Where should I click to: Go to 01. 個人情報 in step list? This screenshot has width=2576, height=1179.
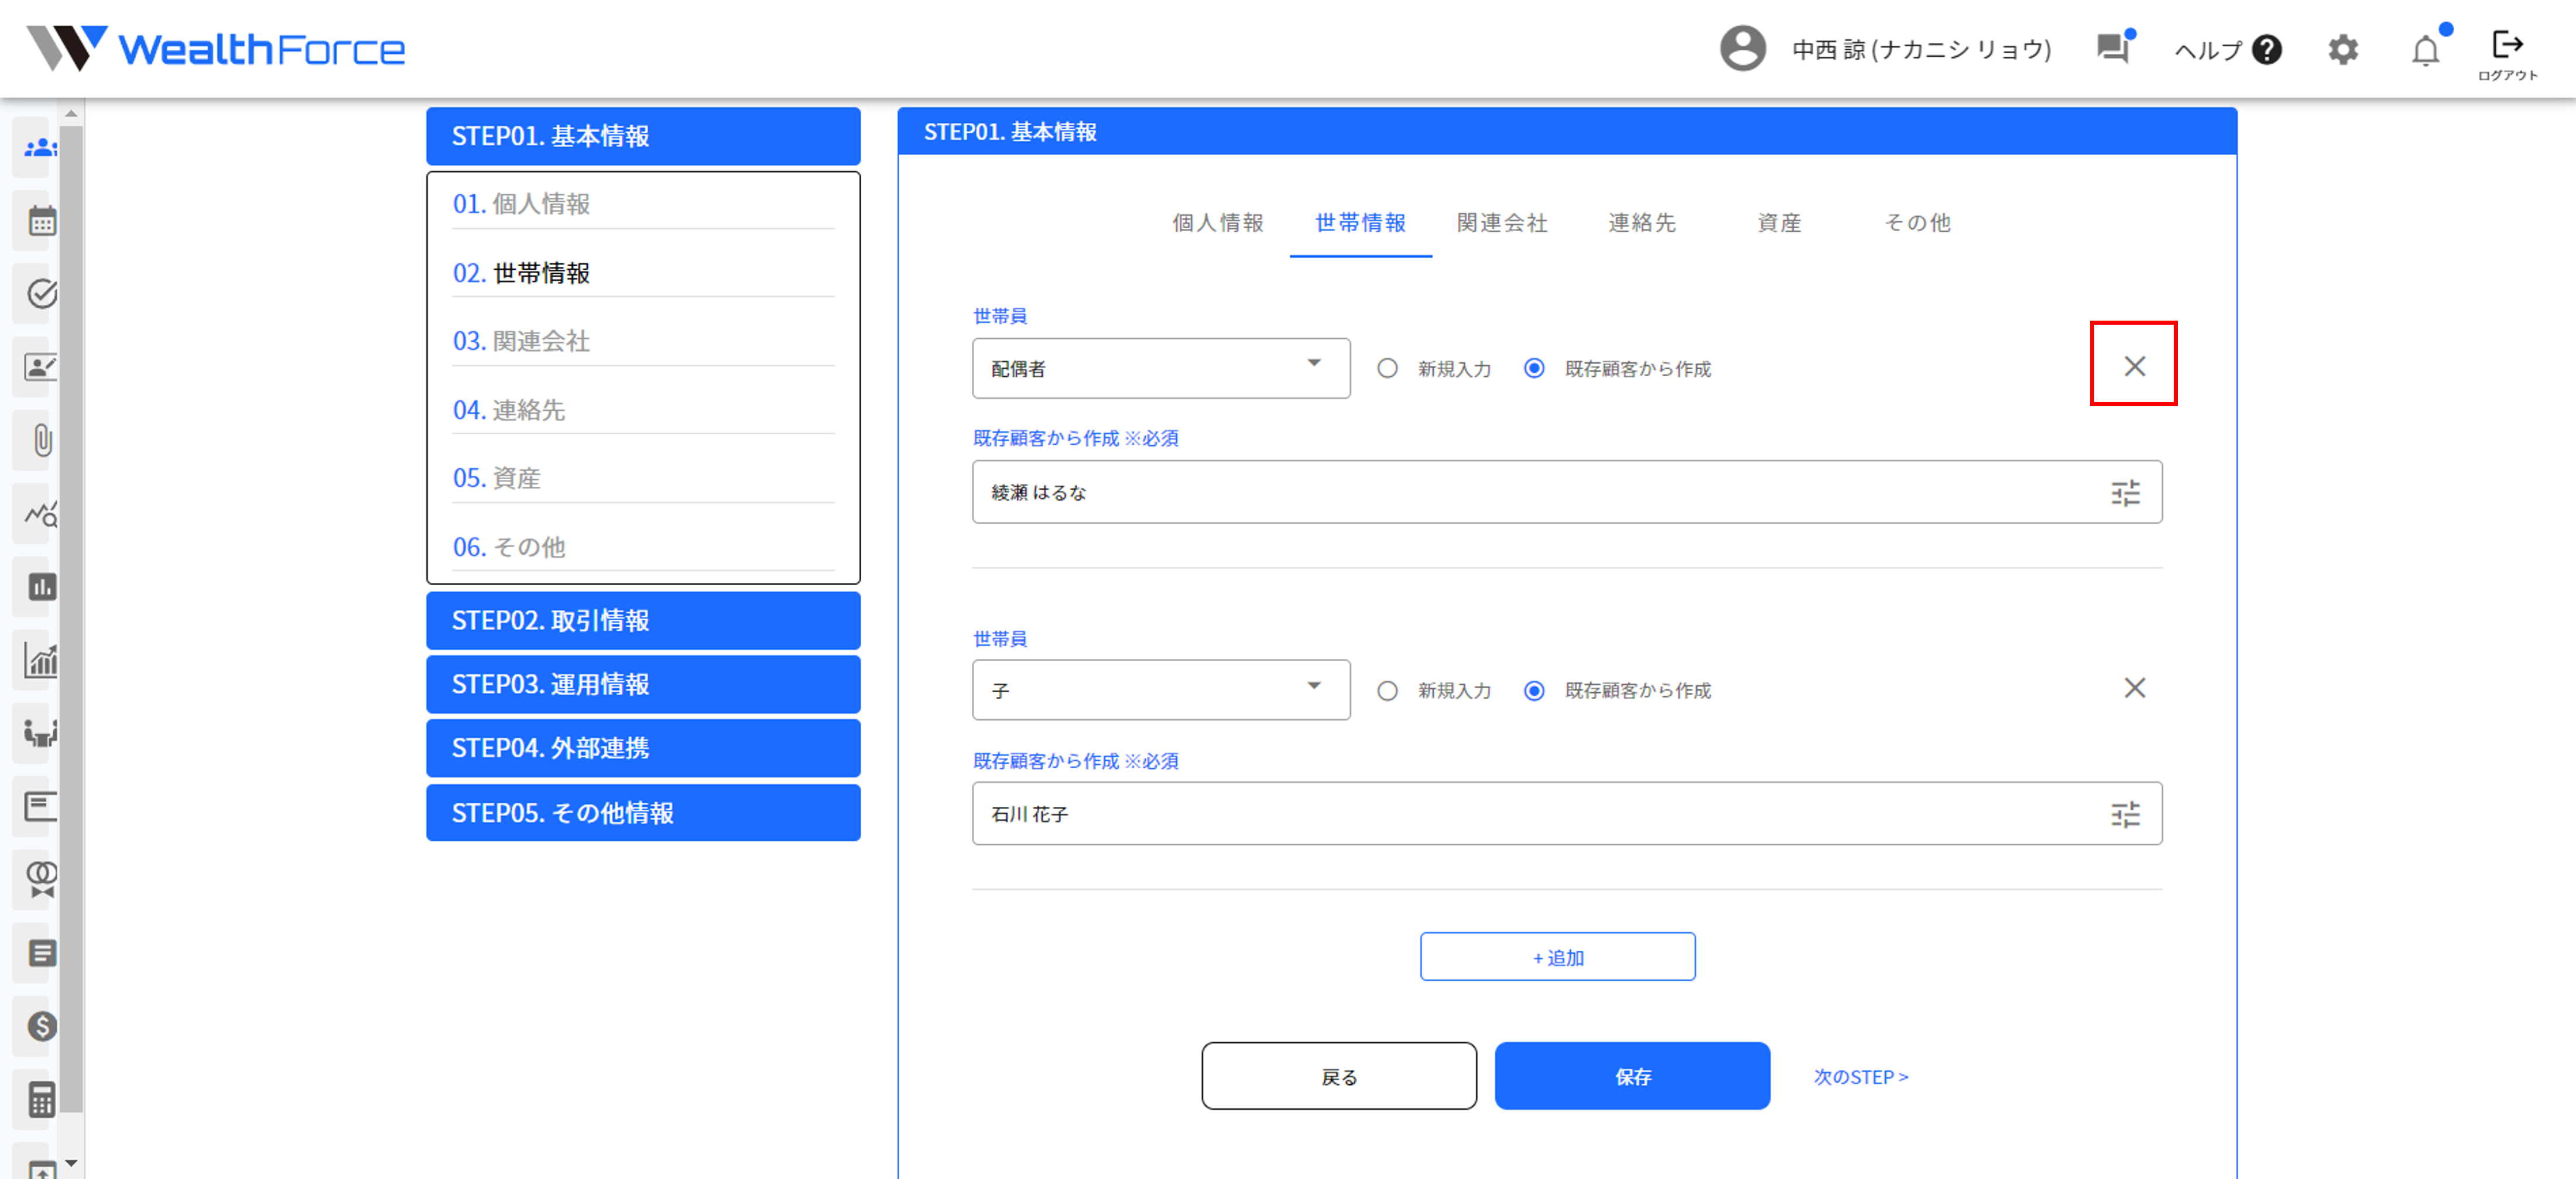(x=643, y=204)
